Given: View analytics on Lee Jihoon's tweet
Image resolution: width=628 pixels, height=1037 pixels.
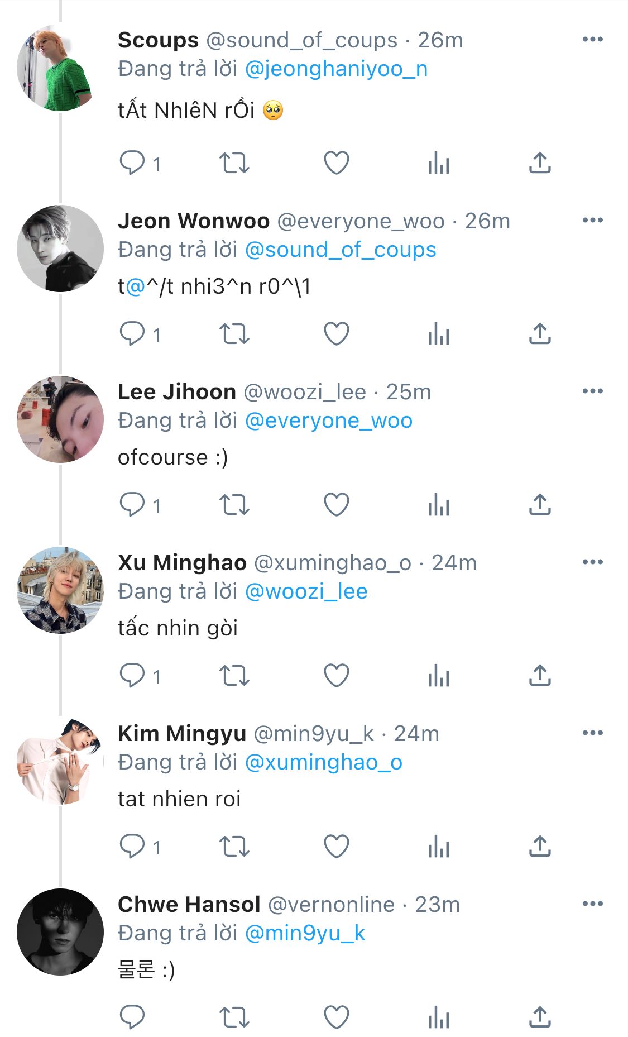Looking at the screenshot, I should tap(439, 505).
